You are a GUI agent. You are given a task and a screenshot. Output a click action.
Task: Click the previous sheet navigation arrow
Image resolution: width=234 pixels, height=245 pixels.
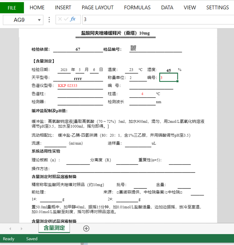pyautogui.click(x=10, y=229)
